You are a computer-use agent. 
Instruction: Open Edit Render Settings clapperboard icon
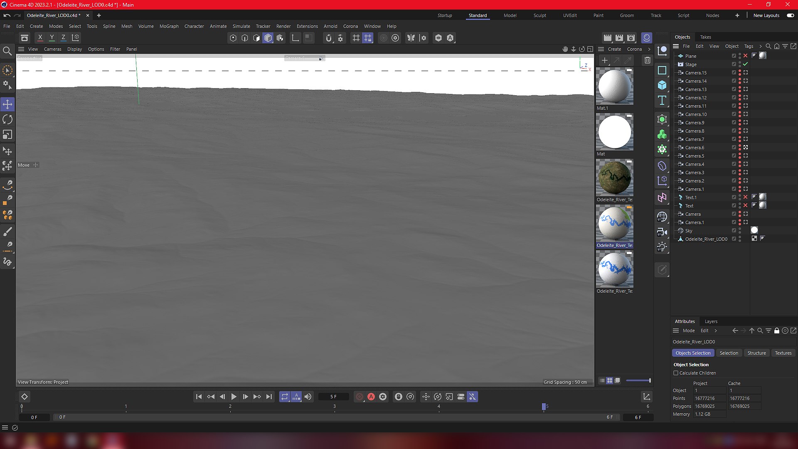coord(631,38)
